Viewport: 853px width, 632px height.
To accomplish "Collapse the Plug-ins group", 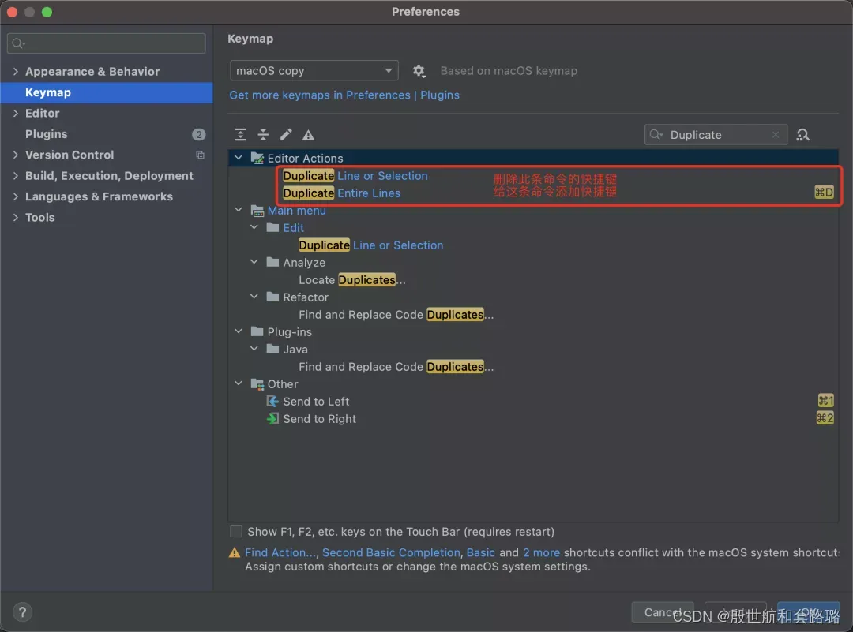I will coord(239,331).
